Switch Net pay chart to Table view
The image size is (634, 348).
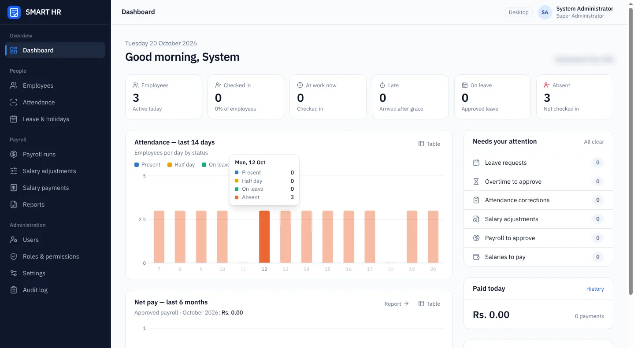pos(429,304)
